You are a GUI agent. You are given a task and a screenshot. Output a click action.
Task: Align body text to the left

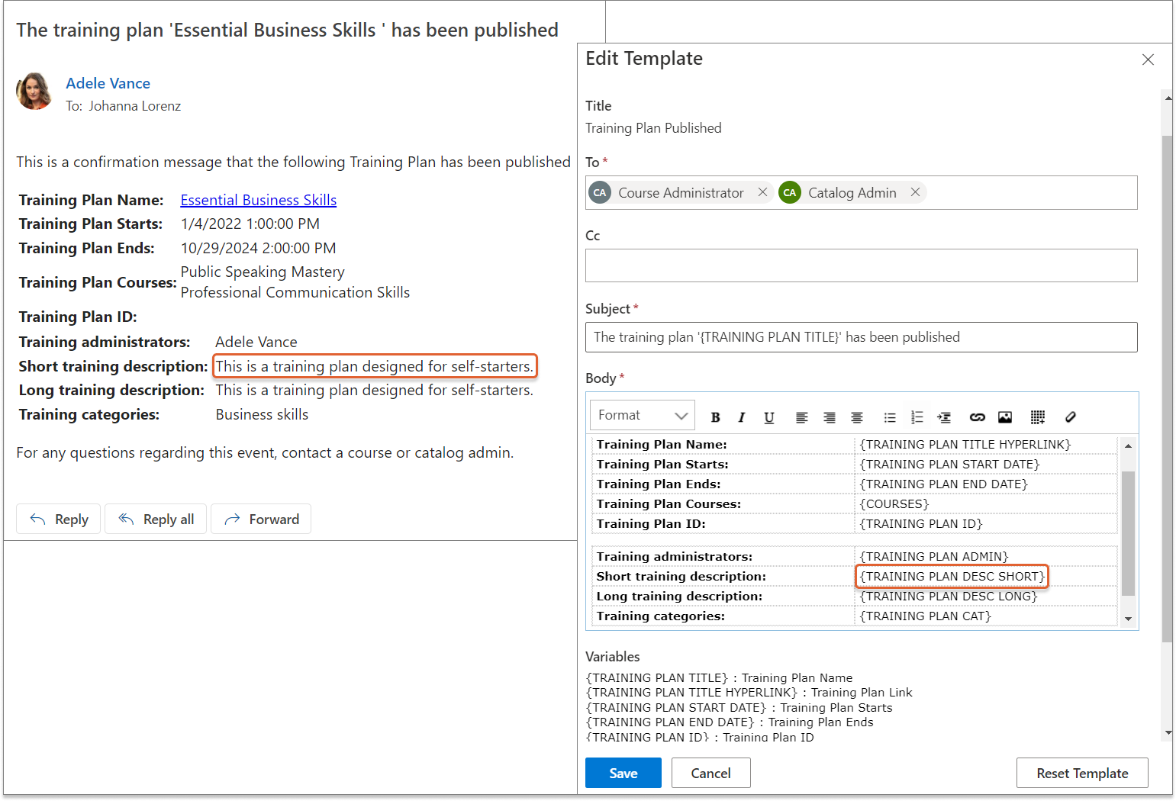tap(801, 417)
